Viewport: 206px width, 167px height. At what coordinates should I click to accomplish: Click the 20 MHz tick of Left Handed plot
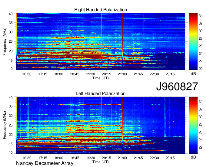click(x=11, y=135)
